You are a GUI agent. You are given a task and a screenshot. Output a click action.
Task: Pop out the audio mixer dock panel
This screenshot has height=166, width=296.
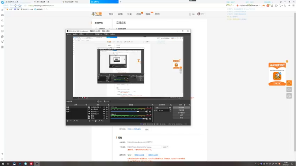[x=152, y=105]
